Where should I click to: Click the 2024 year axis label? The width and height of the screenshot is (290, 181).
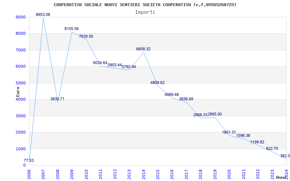tap(287, 174)
